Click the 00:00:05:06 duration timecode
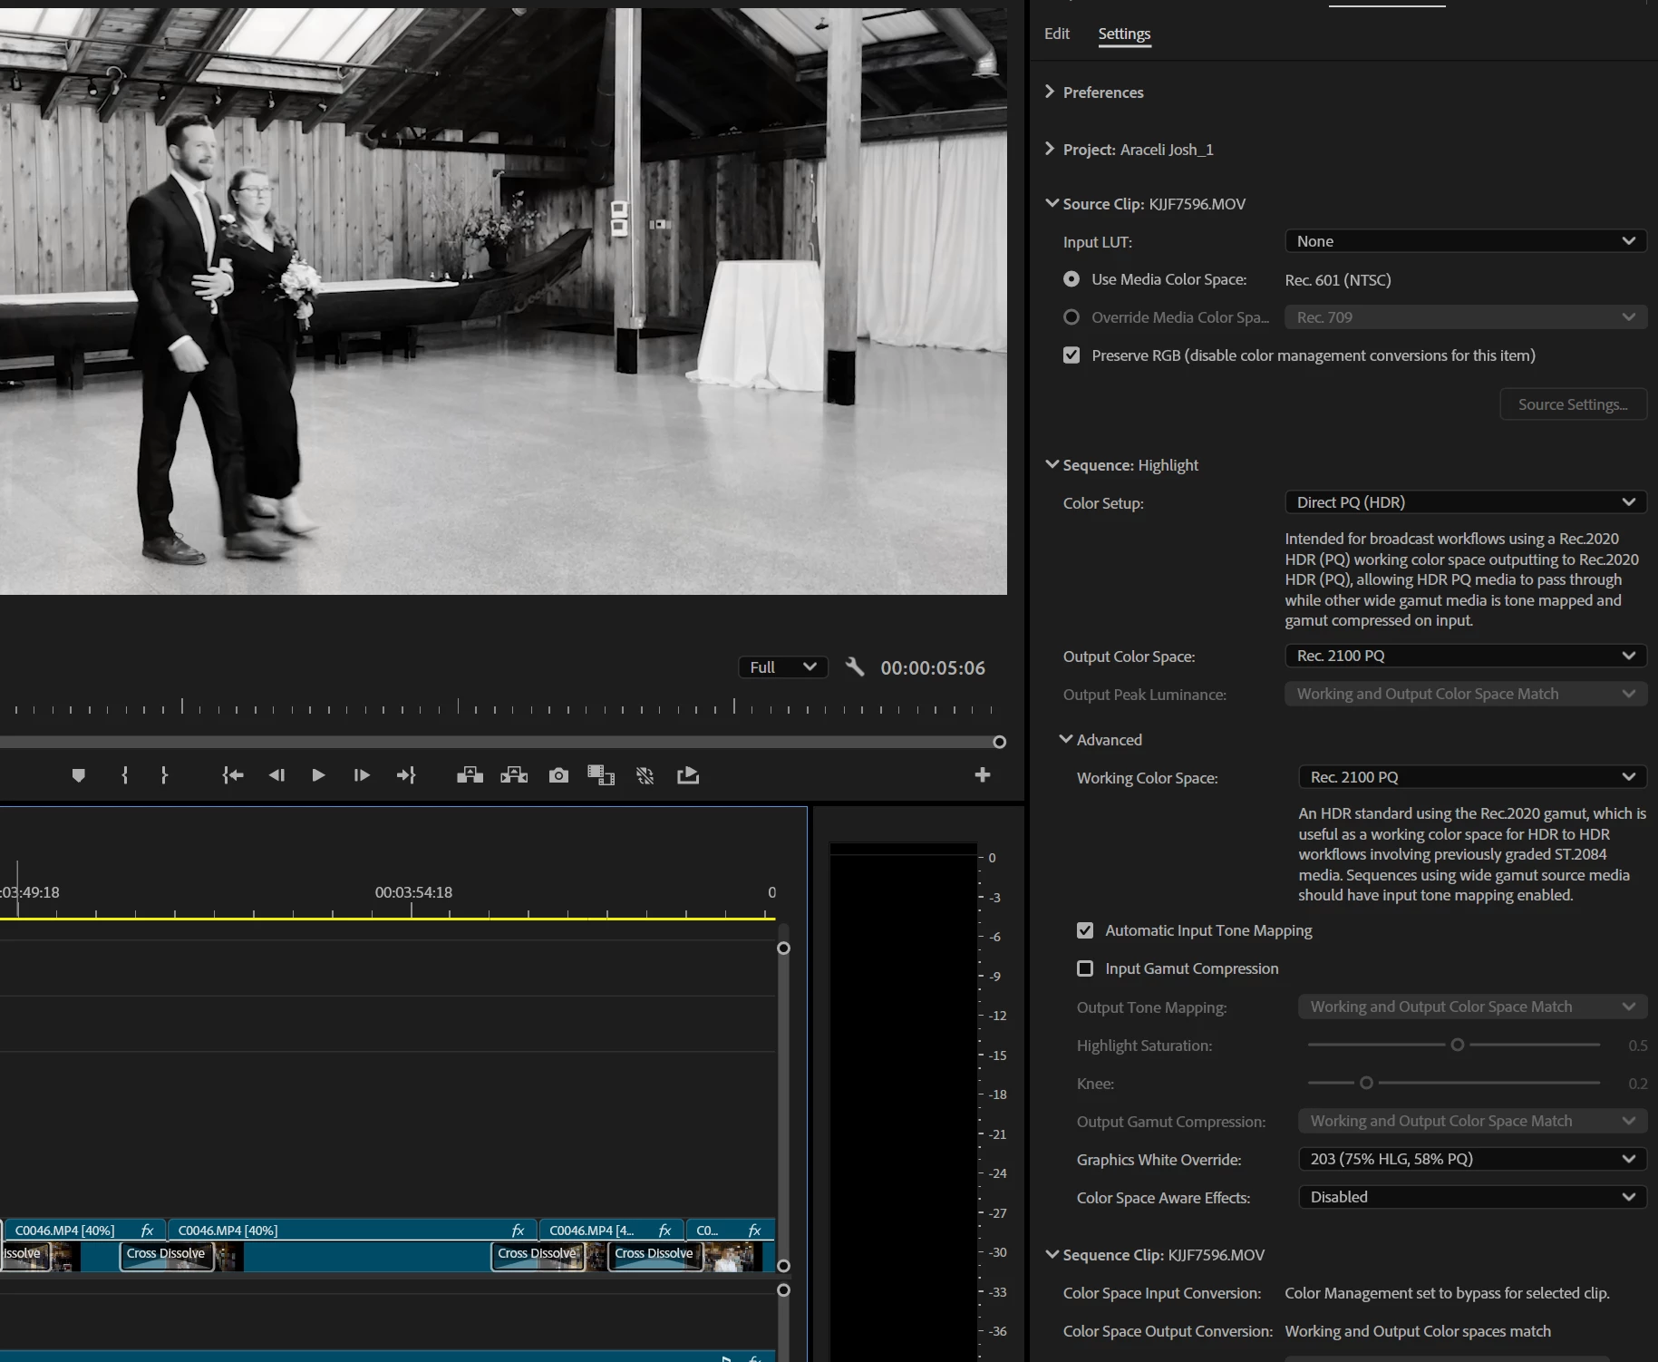Viewport: 1658px width, 1362px height. pos(933,668)
